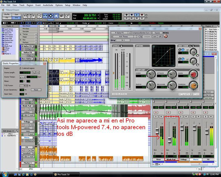Click the Return to Zero transport button
This screenshot has width=221, height=177.
[x=127, y=18]
